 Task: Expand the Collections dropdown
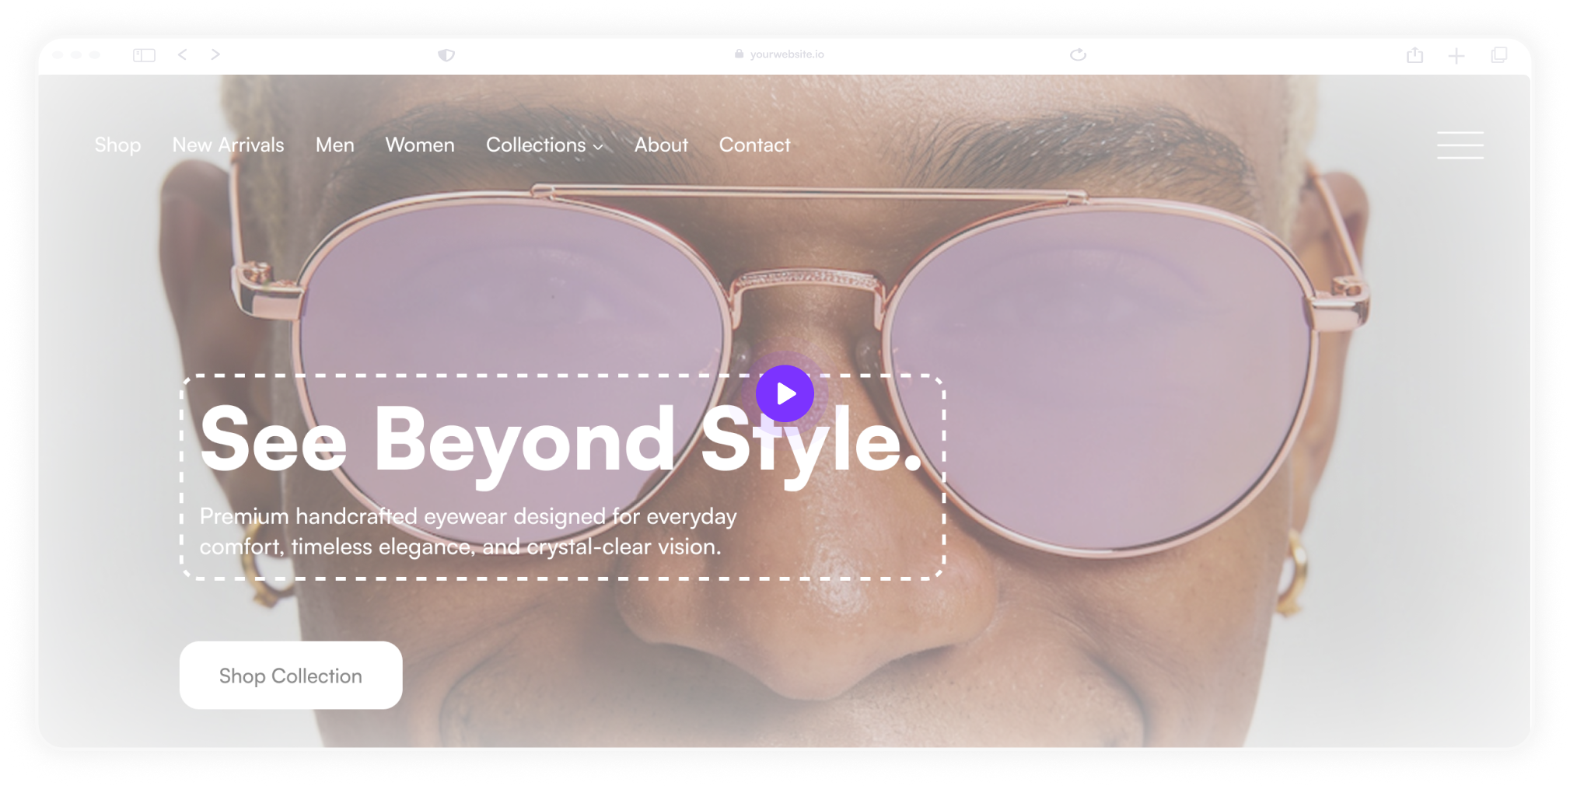(x=544, y=145)
